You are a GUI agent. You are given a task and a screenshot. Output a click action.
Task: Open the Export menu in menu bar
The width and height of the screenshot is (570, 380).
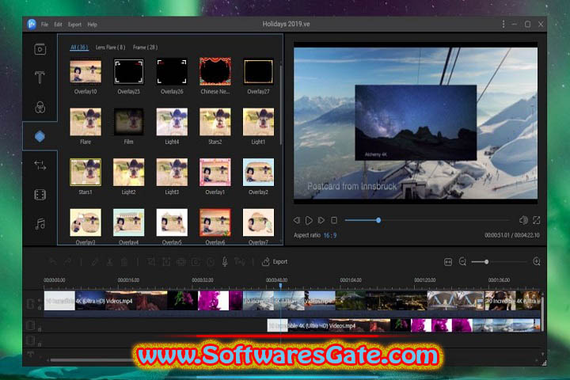(74, 25)
